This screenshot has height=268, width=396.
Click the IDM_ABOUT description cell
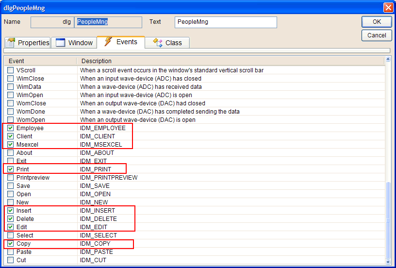point(97,153)
